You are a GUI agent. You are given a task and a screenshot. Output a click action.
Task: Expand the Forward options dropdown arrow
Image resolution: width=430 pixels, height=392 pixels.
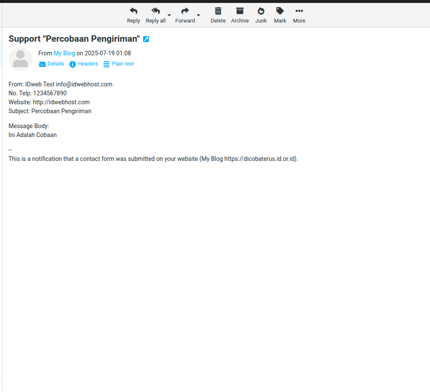click(198, 15)
